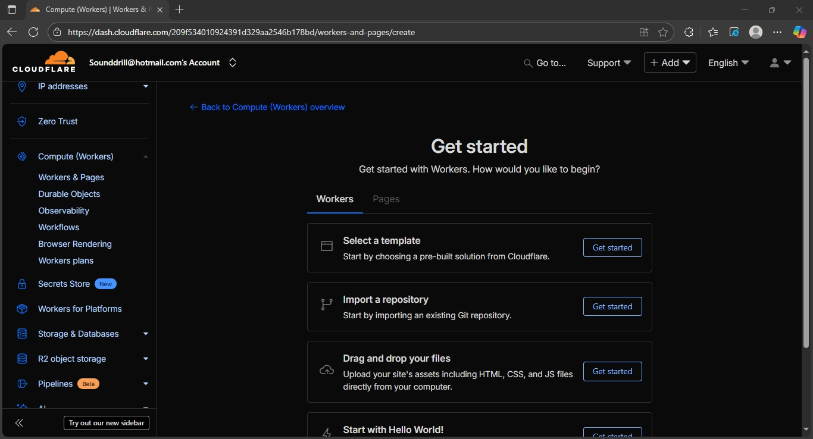Viewport: 813px width, 439px height.
Task: Select the Workers for Platforms globe icon
Action: tap(21, 309)
